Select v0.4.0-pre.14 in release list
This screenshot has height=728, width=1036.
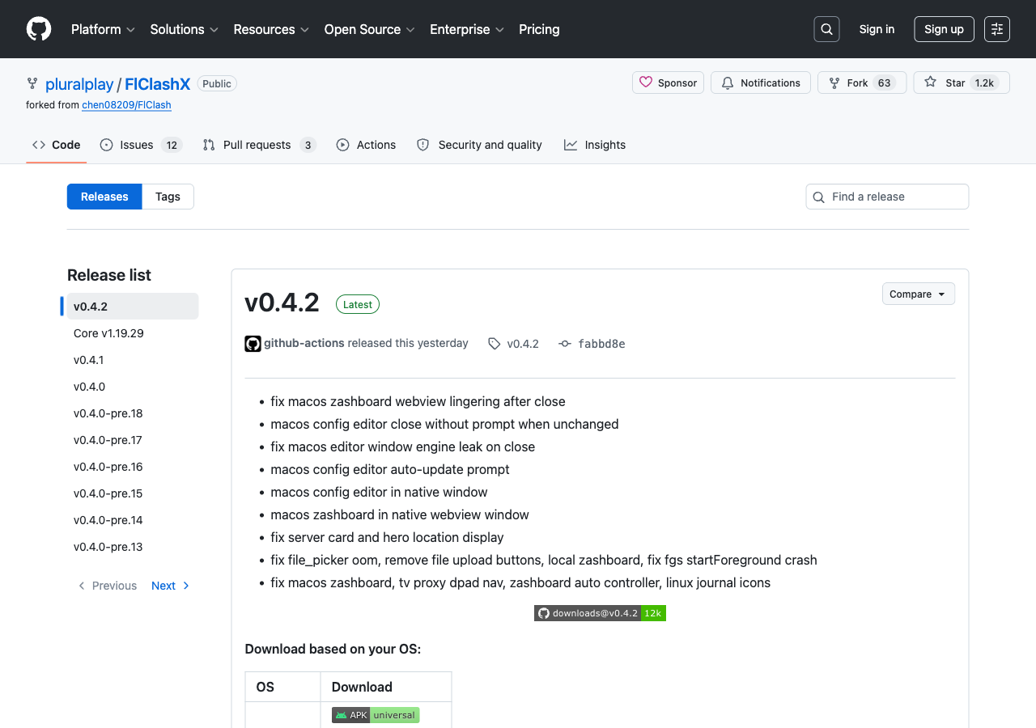[133, 520]
